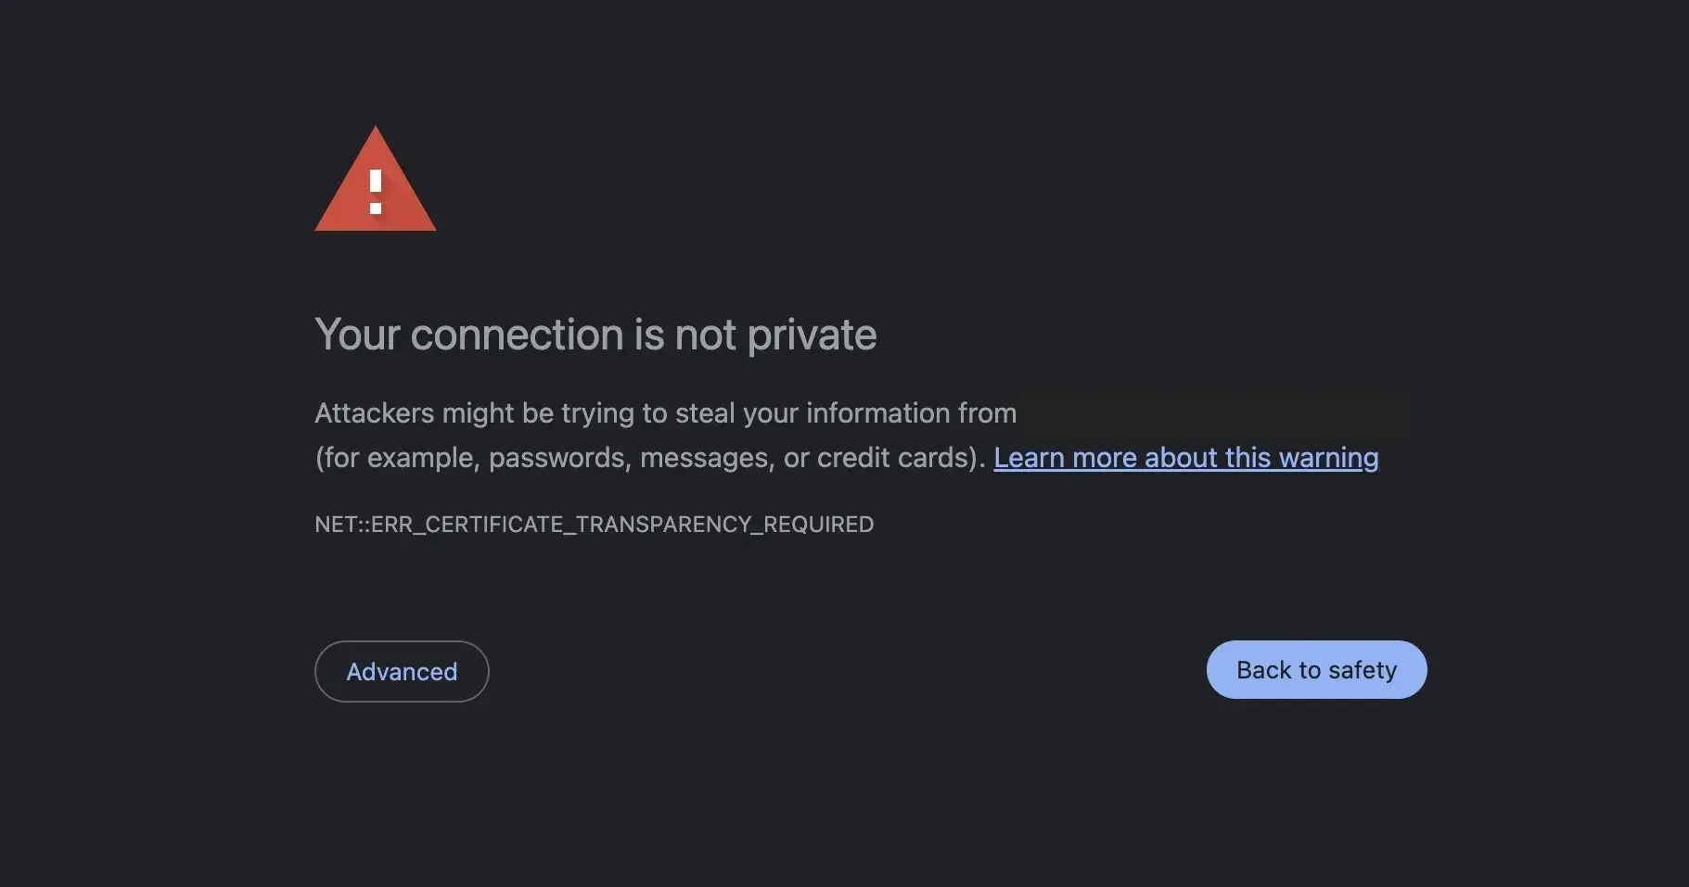Click the word "Attackers" in the warning message
The height and width of the screenshot is (887, 1689).
point(374,413)
